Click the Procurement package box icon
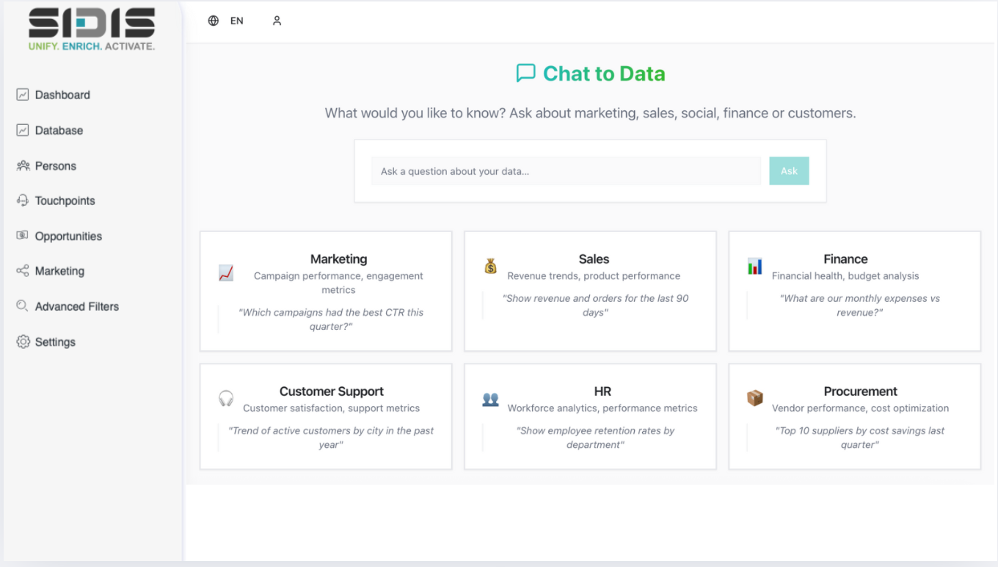 (x=754, y=398)
